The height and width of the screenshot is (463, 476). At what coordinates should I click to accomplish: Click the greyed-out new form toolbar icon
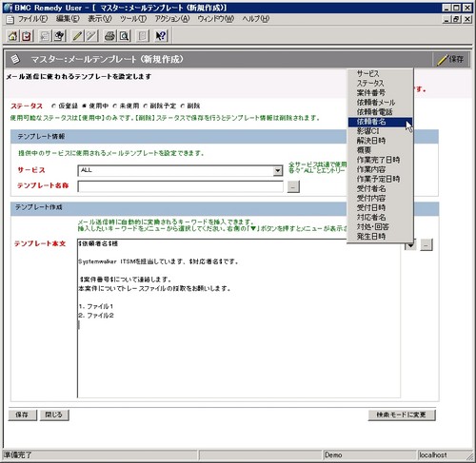45,36
